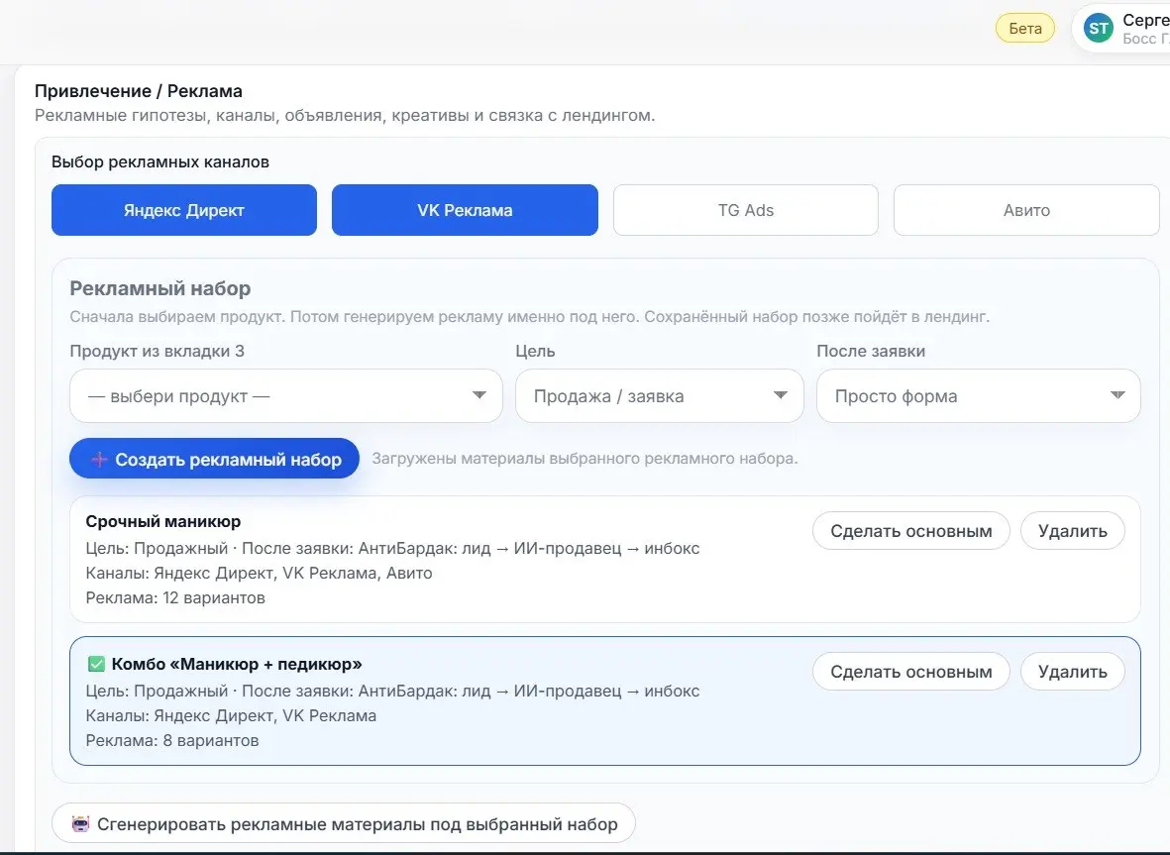The height and width of the screenshot is (855, 1170).
Task: Click the Привлечение / Реклама heading
Action: tap(139, 91)
